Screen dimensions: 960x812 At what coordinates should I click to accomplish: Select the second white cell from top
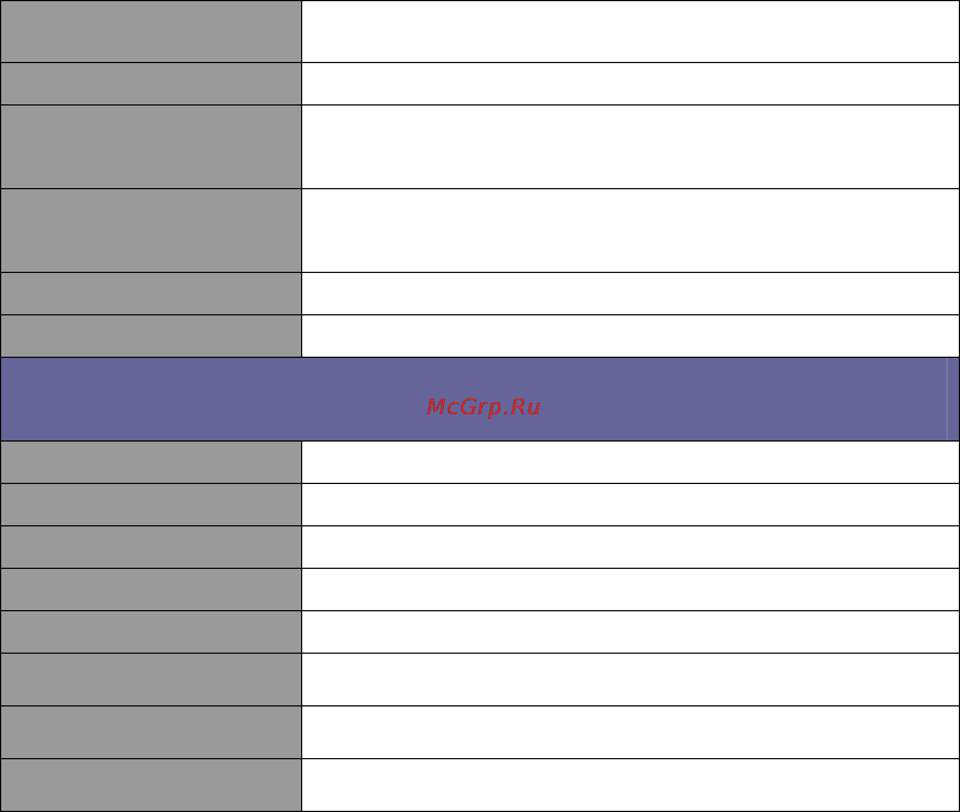click(x=630, y=84)
